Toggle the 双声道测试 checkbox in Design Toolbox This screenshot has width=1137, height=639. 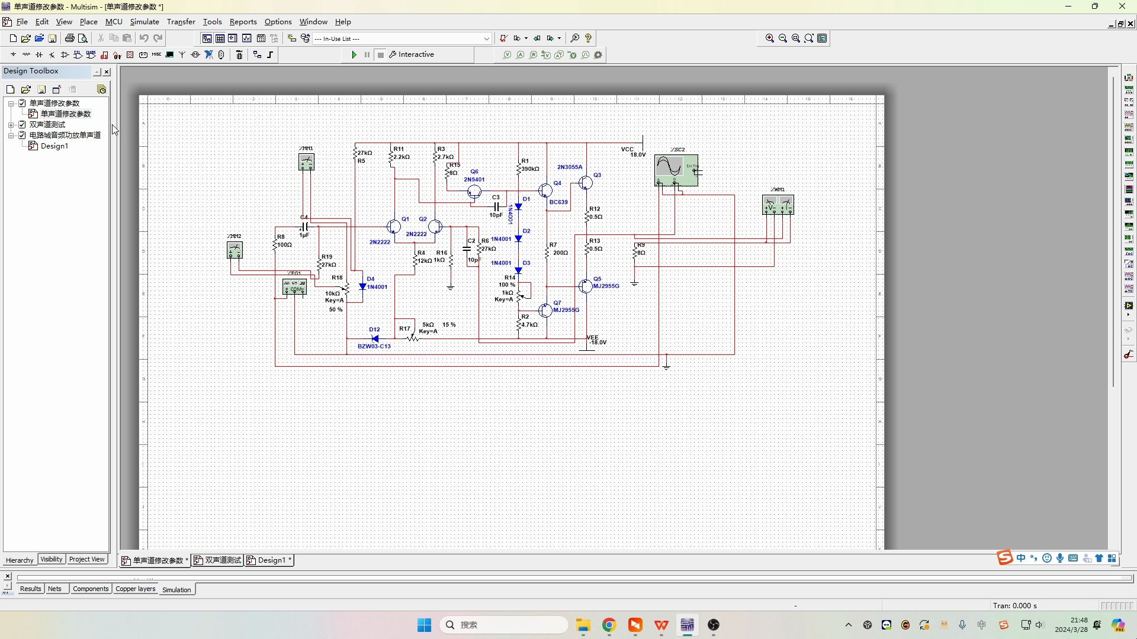22,124
